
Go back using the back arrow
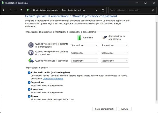click(4, 10)
